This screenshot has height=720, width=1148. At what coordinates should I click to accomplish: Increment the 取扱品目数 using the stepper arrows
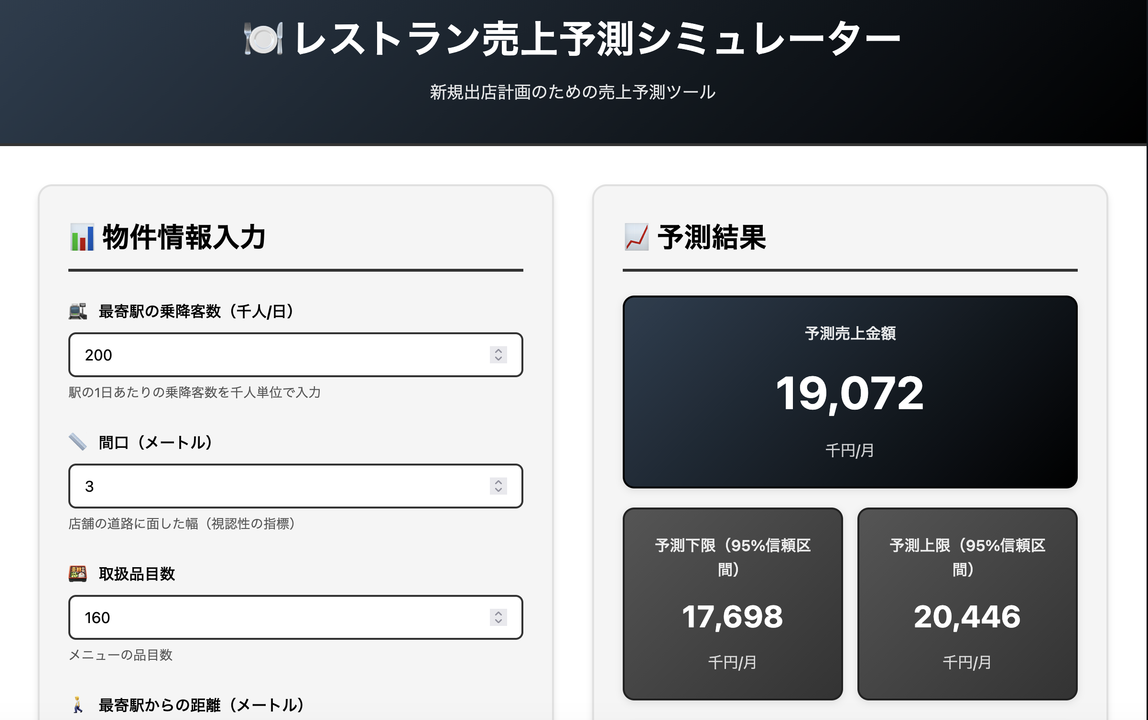(x=498, y=614)
